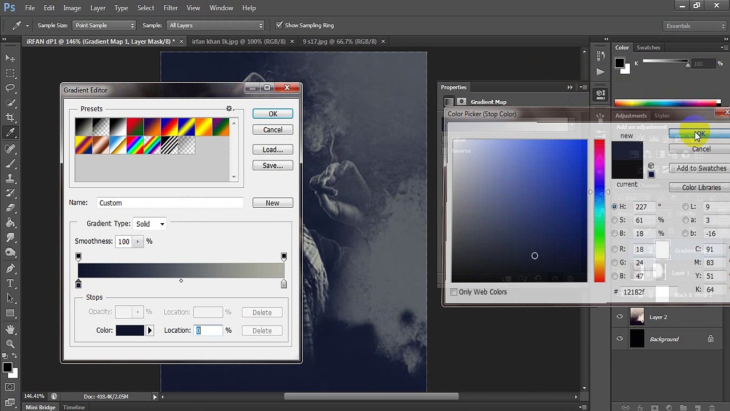Select the Horizontal Type tool
The width and height of the screenshot is (730, 411).
point(10,283)
